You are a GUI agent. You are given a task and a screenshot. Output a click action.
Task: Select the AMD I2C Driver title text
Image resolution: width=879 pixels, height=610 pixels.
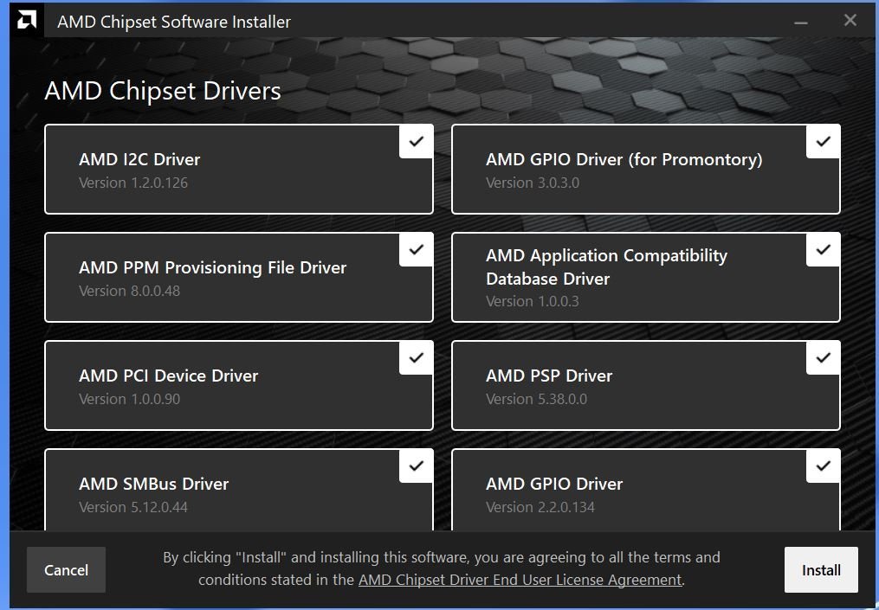(x=139, y=160)
